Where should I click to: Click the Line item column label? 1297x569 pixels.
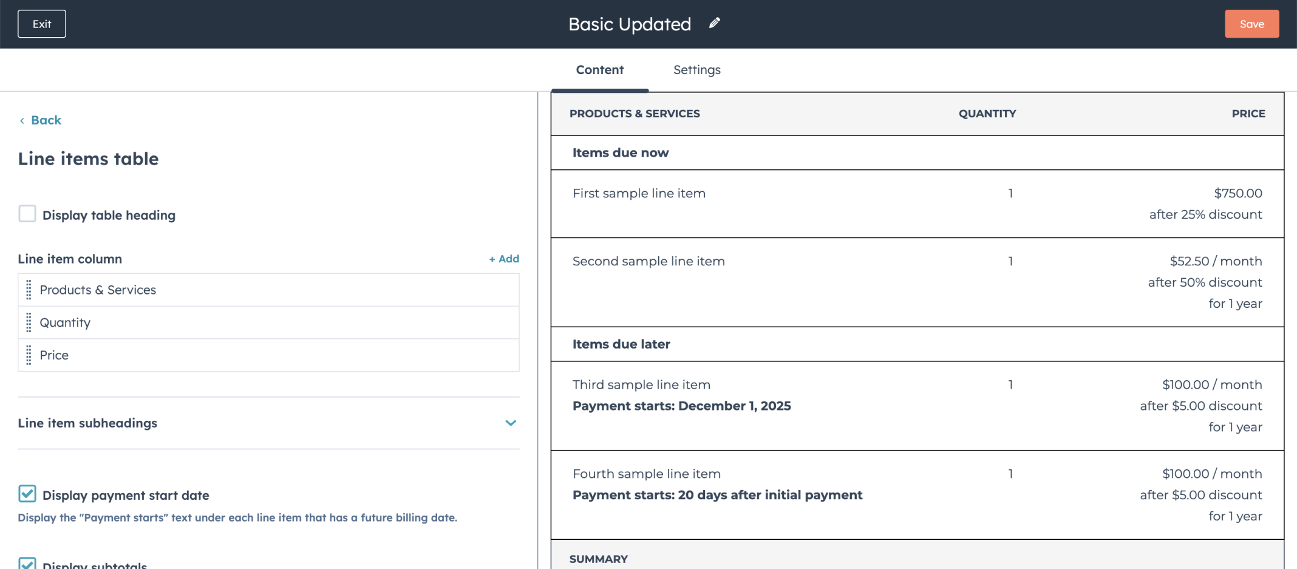[x=70, y=259]
